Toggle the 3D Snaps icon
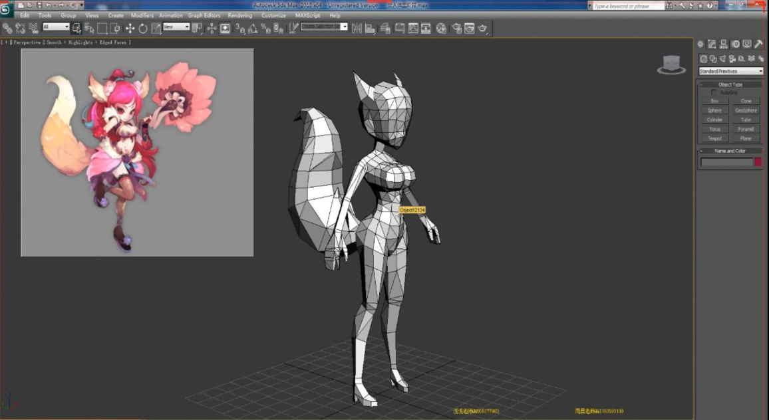The image size is (769, 420). click(x=240, y=28)
